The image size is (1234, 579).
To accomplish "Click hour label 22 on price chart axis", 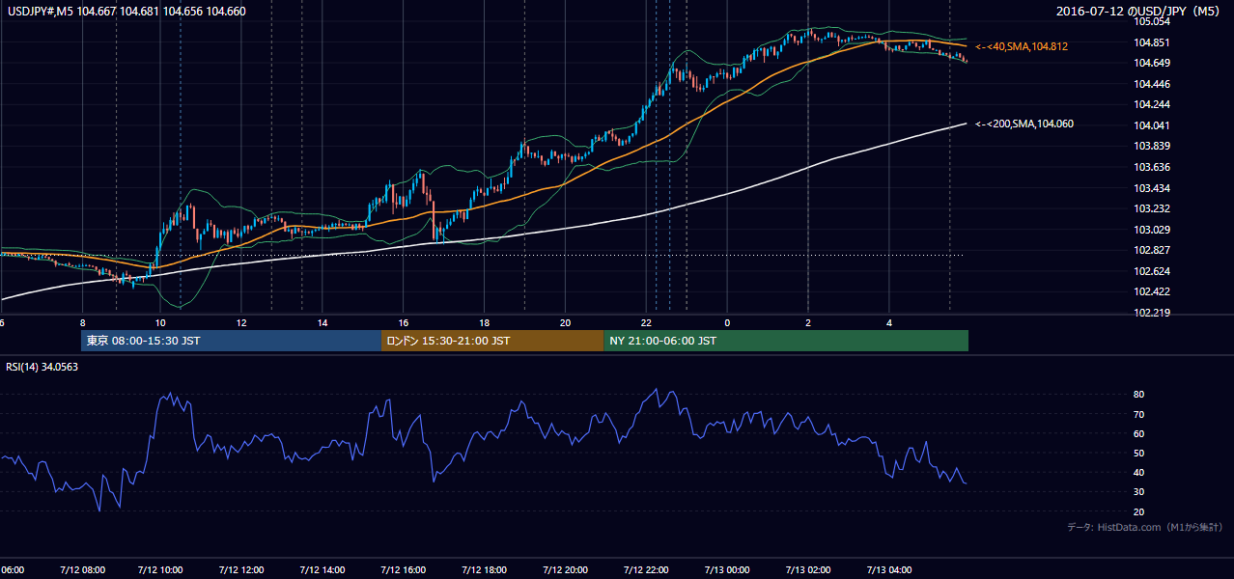I will [646, 322].
